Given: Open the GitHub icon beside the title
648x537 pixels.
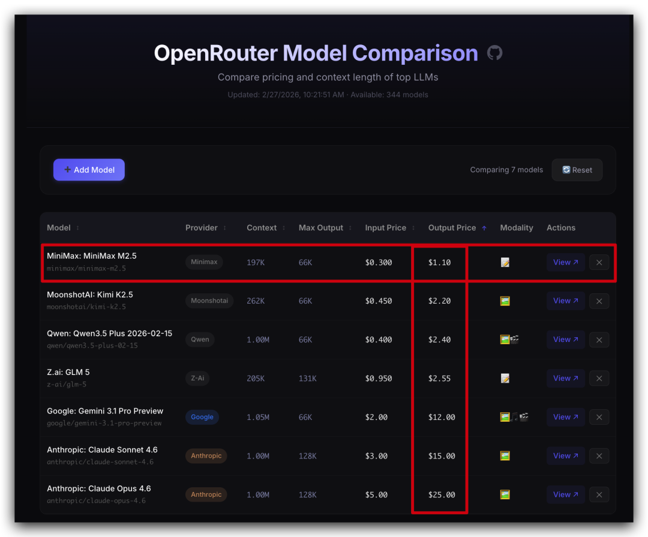Looking at the screenshot, I should click(x=494, y=53).
